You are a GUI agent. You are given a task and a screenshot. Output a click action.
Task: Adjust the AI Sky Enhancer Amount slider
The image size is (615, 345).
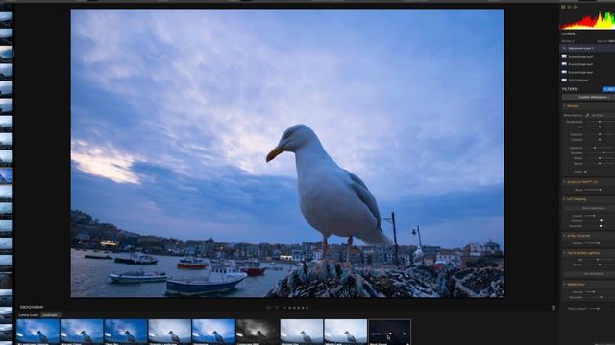[x=600, y=243]
